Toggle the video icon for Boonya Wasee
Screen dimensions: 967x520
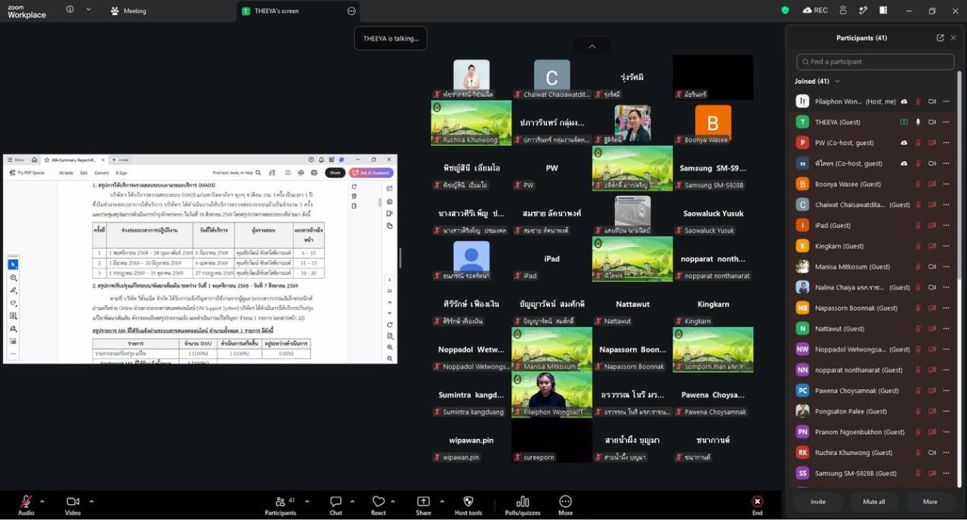coord(932,184)
